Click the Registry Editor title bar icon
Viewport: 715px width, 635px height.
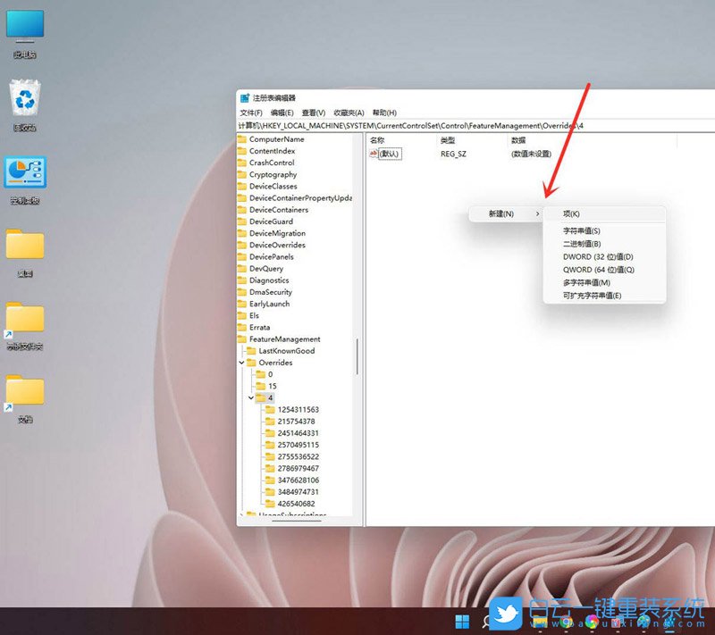pyautogui.click(x=244, y=98)
